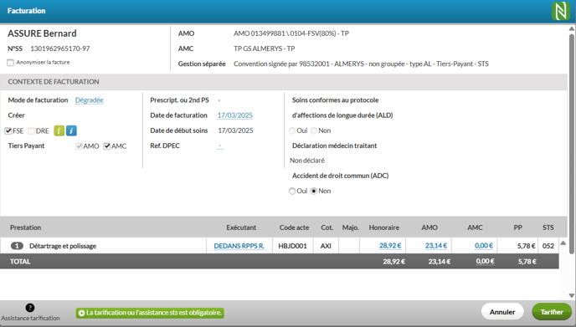The width and height of the screenshot is (576, 327).
Task: Toggle the Tiers Payant AMO checkbox
Action: [79, 146]
